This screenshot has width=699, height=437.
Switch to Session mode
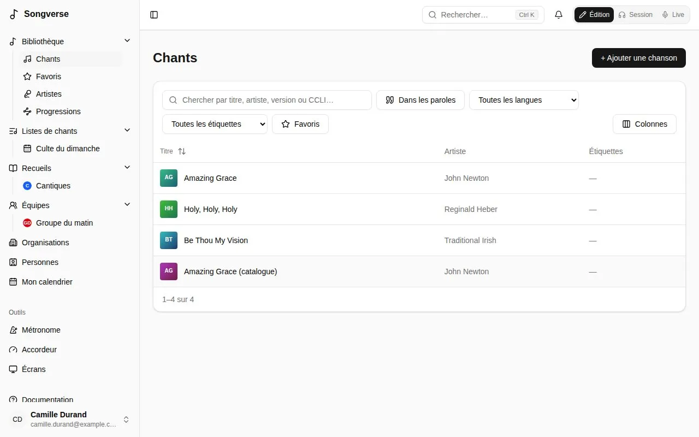tap(635, 15)
